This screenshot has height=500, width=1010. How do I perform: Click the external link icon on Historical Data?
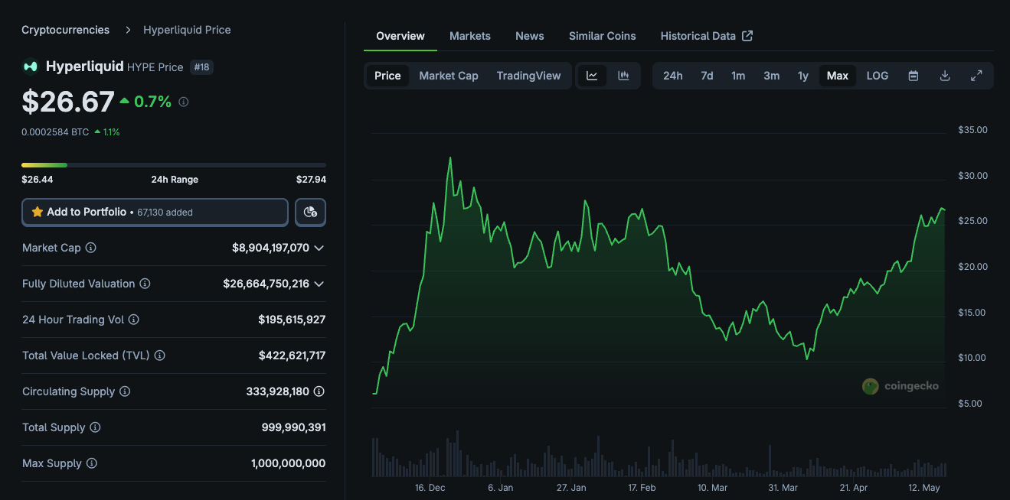[748, 36]
